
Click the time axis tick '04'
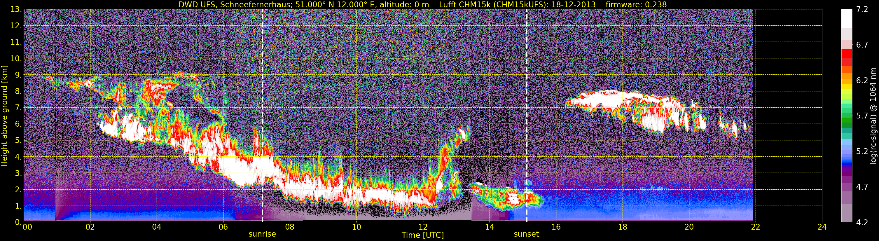(157, 227)
